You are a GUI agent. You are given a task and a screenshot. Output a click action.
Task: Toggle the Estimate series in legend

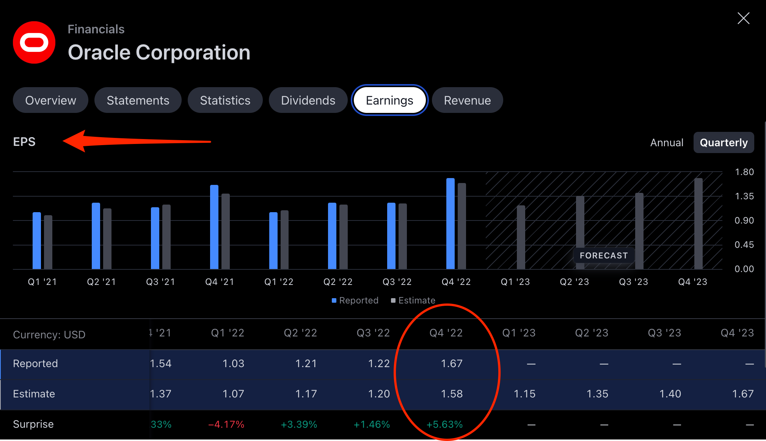(413, 300)
